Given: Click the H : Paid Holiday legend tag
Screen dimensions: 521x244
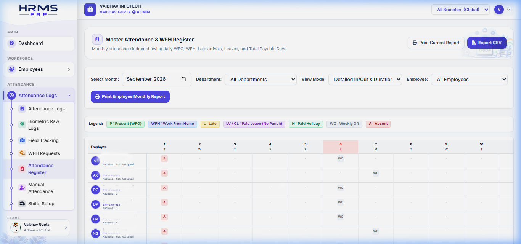Looking at the screenshot, I should [306, 124].
